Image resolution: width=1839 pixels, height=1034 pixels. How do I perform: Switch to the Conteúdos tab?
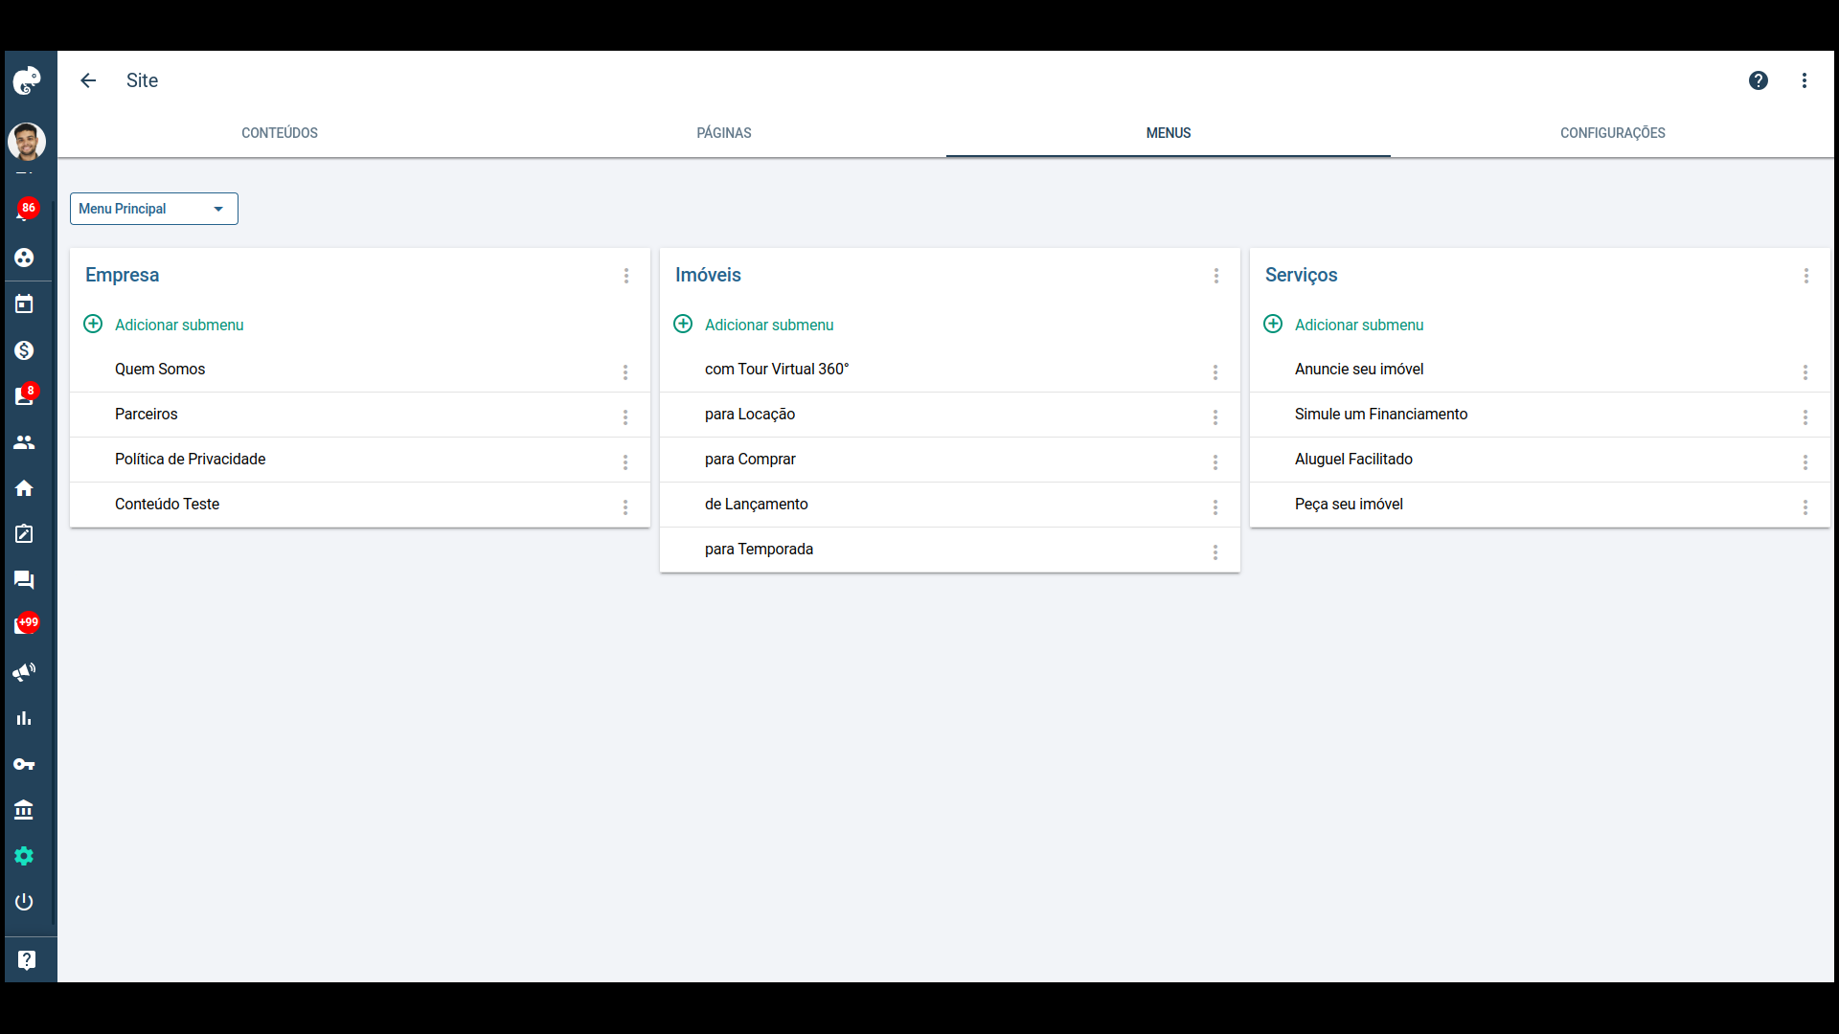(280, 133)
